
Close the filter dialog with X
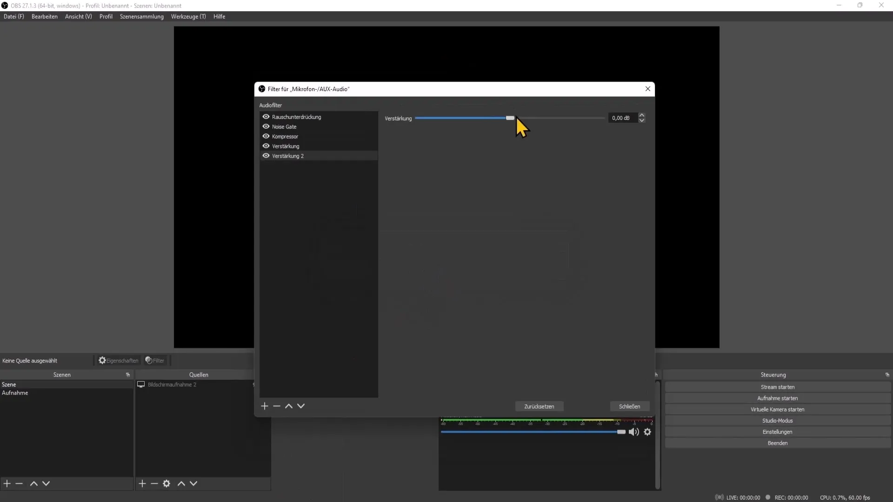click(647, 89)
